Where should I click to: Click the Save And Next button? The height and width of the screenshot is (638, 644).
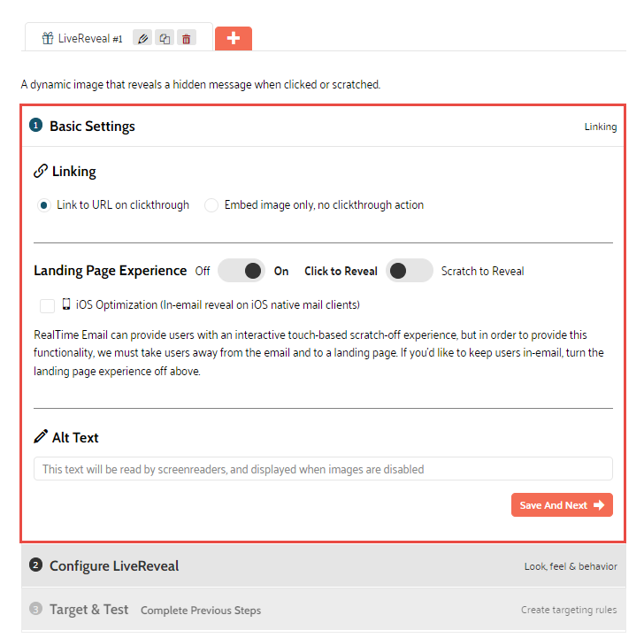coord(562,505)
